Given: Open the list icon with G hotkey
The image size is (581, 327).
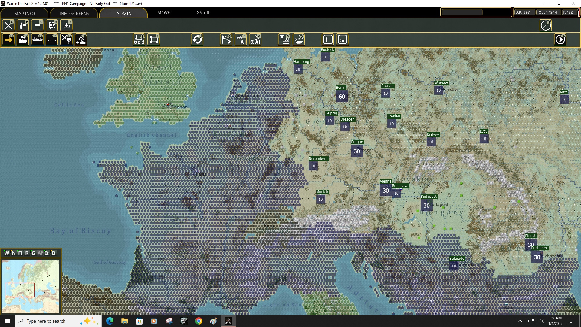Looking at the screenshot, I should tap(37, 25).
